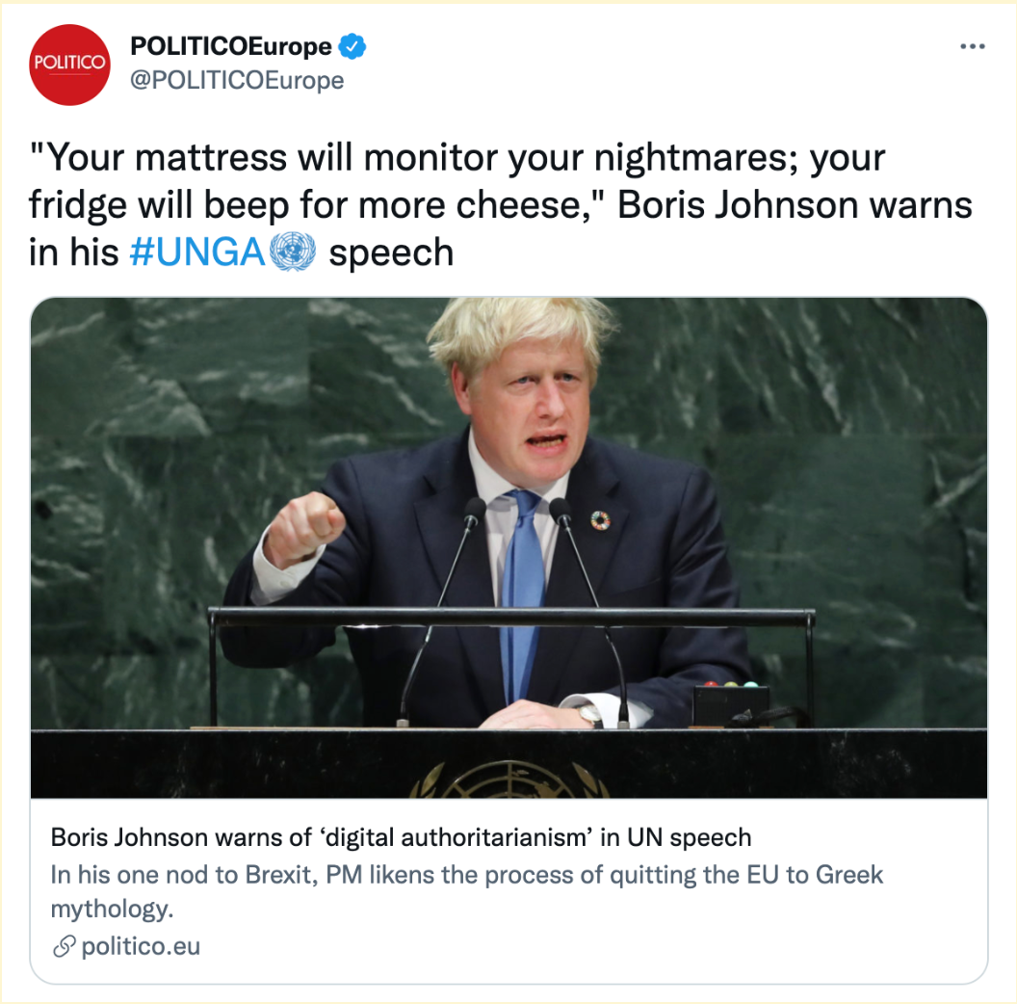The image size is (1017, 1004).
Task: Click the link-chain icon beside politico.eu
Action: click(64, 946)
